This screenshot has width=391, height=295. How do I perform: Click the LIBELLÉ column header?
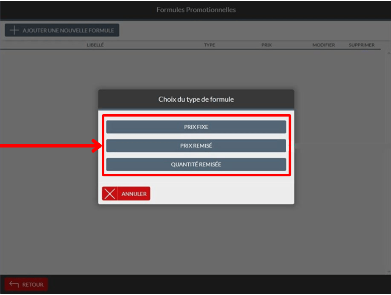95,45
